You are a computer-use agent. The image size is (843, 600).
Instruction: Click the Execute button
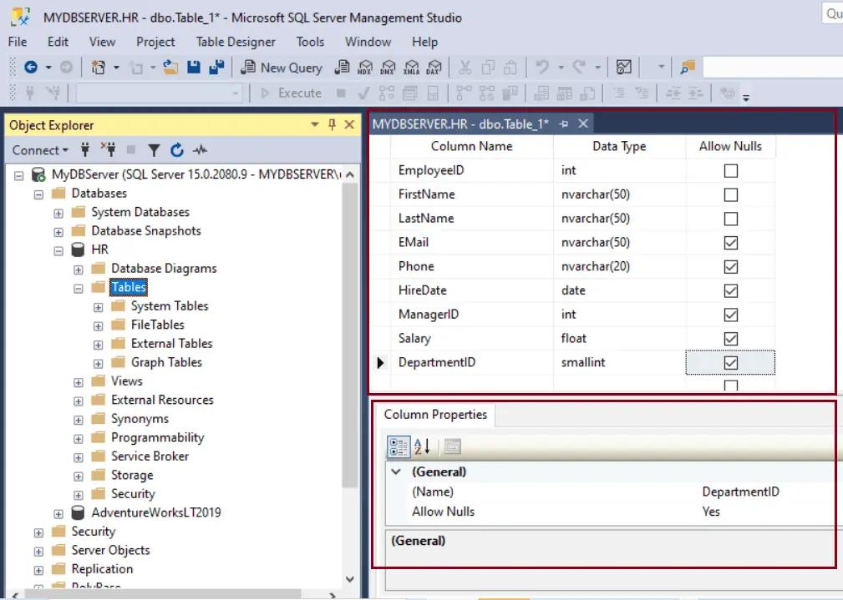click(x=292, y=93)
